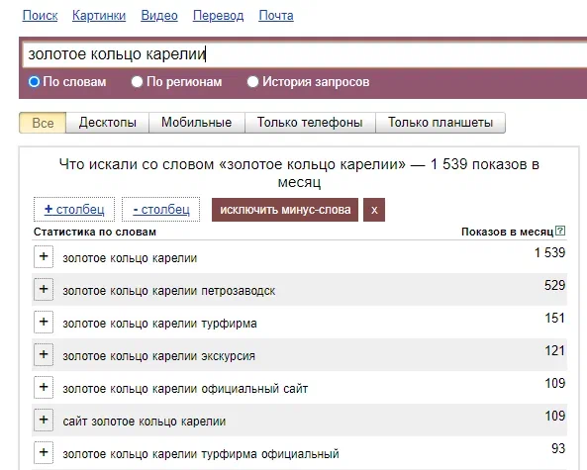Choose 'История запросов' radio option
The image size is (587, 470).
click(x=252, y=81)
